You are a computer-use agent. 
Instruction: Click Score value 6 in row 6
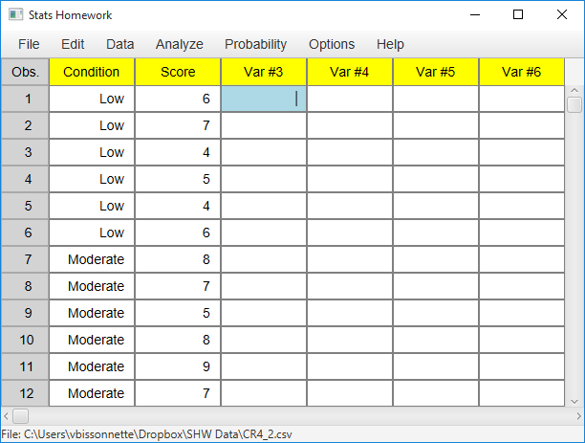point(178,233)
